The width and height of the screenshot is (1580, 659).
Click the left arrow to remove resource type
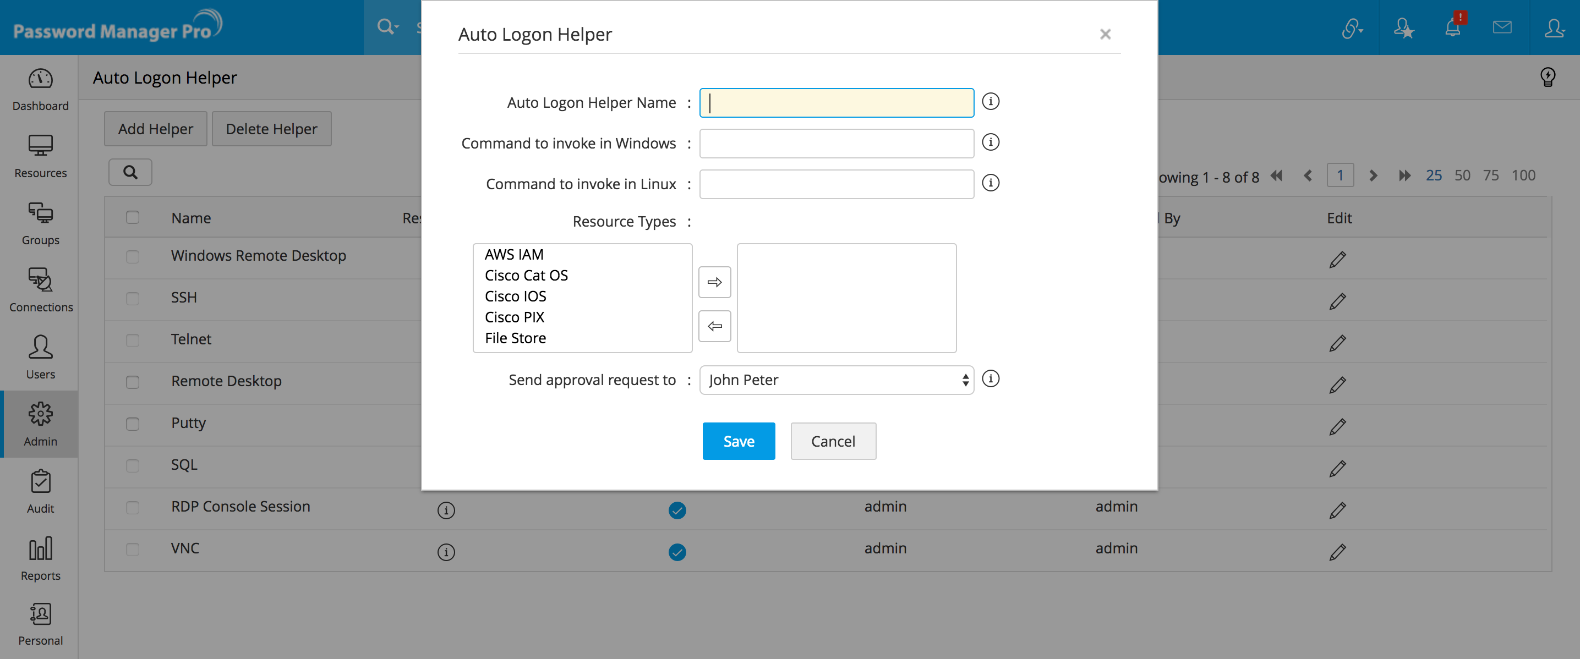point(714,326)
